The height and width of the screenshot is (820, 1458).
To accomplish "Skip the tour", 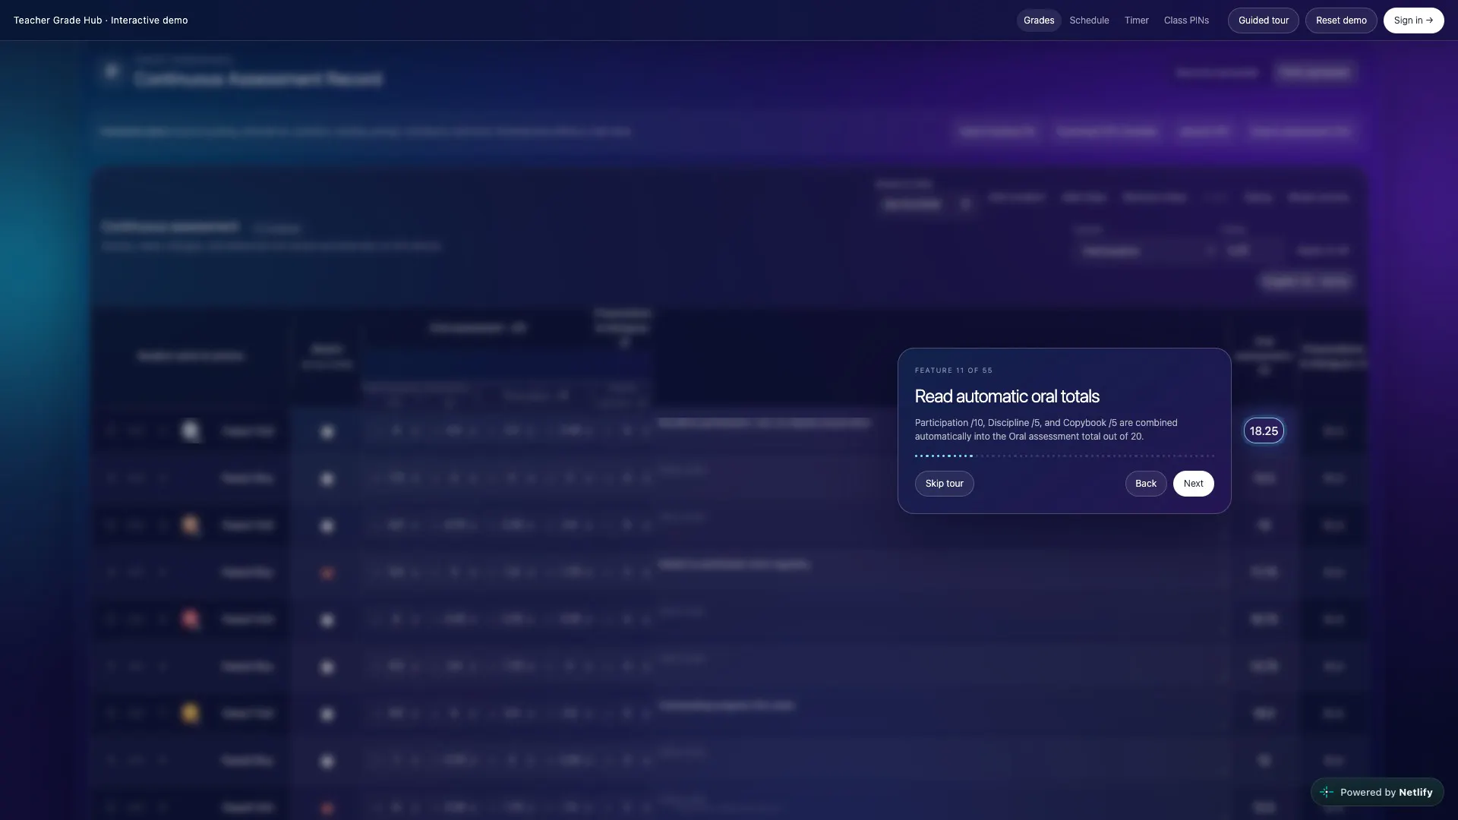I will pos(944,484).
